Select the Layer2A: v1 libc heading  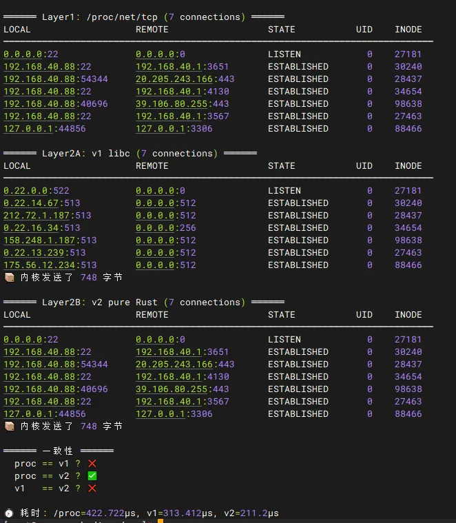coord(129,154)
